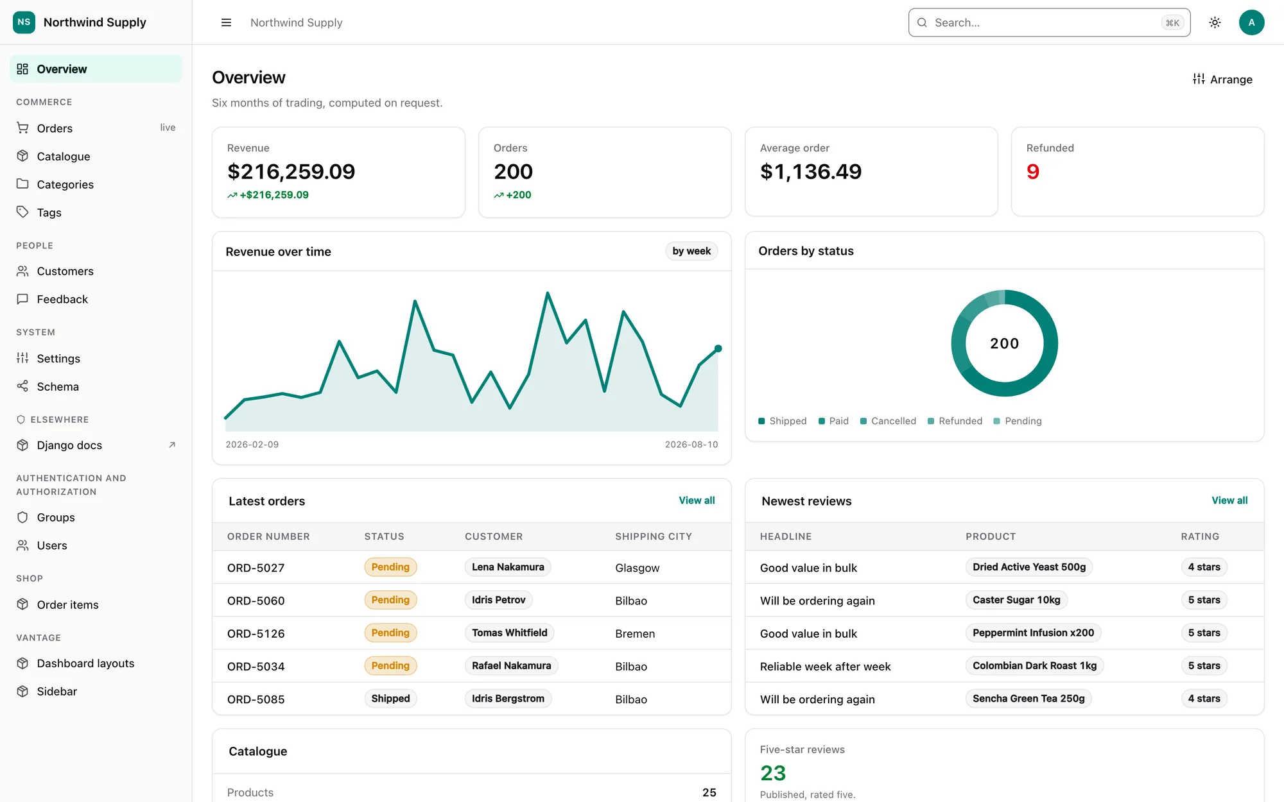Viewport: 1284px width, 802px height.
Task: Open Settings via its sliders icon
Action: coord(22,358)
